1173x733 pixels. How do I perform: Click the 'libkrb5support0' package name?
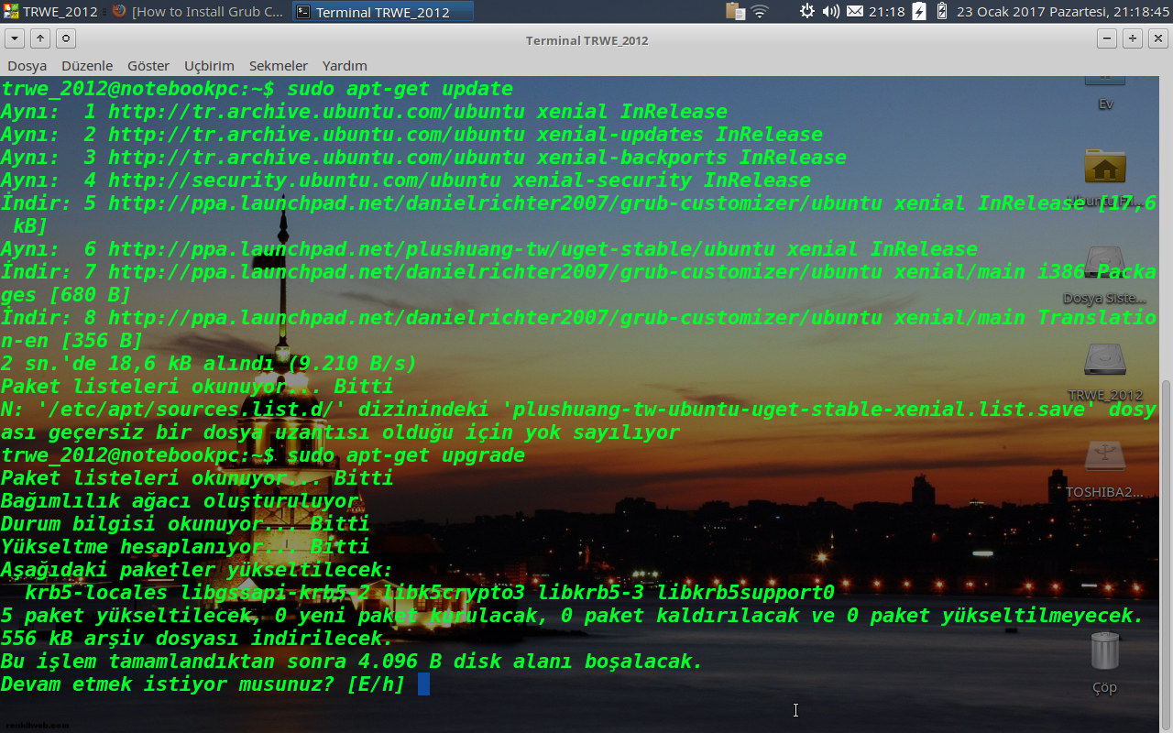[x=745, y=593]
